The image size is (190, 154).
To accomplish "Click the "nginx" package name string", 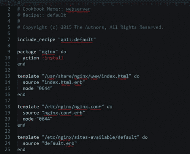I will pyautogui.click(x=49, y=52).
